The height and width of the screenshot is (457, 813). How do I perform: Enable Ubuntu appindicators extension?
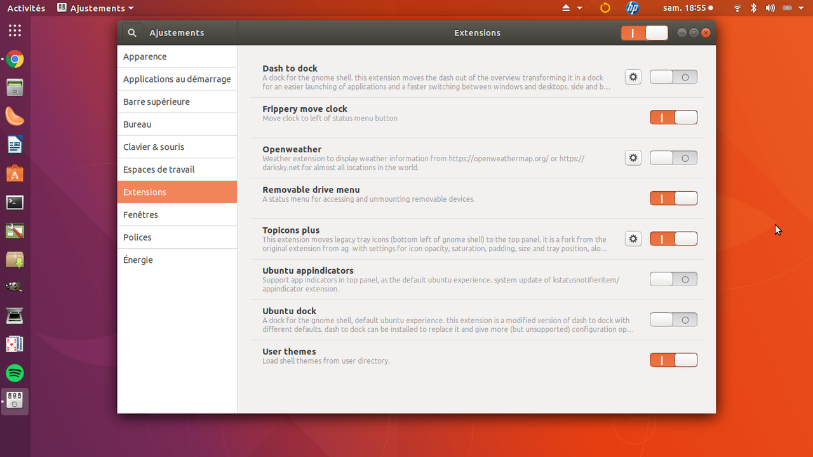pyautogui.click(x=673, y=279)
